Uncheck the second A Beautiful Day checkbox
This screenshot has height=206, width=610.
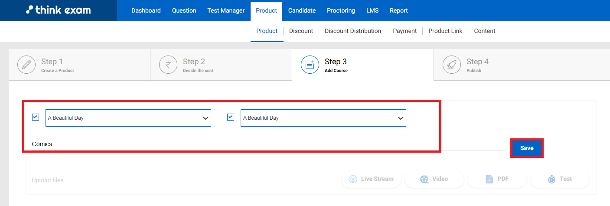tap(231, 117)
